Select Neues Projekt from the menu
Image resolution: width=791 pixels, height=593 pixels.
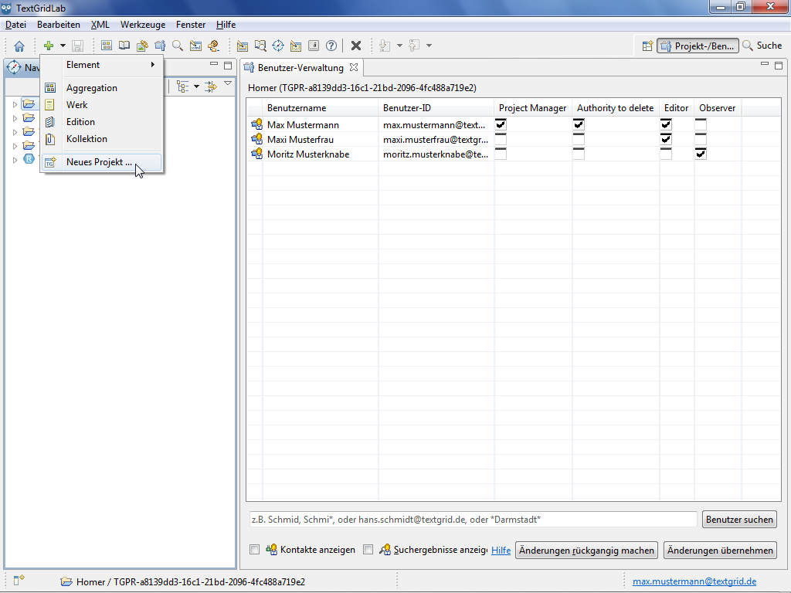pos(99,162)
